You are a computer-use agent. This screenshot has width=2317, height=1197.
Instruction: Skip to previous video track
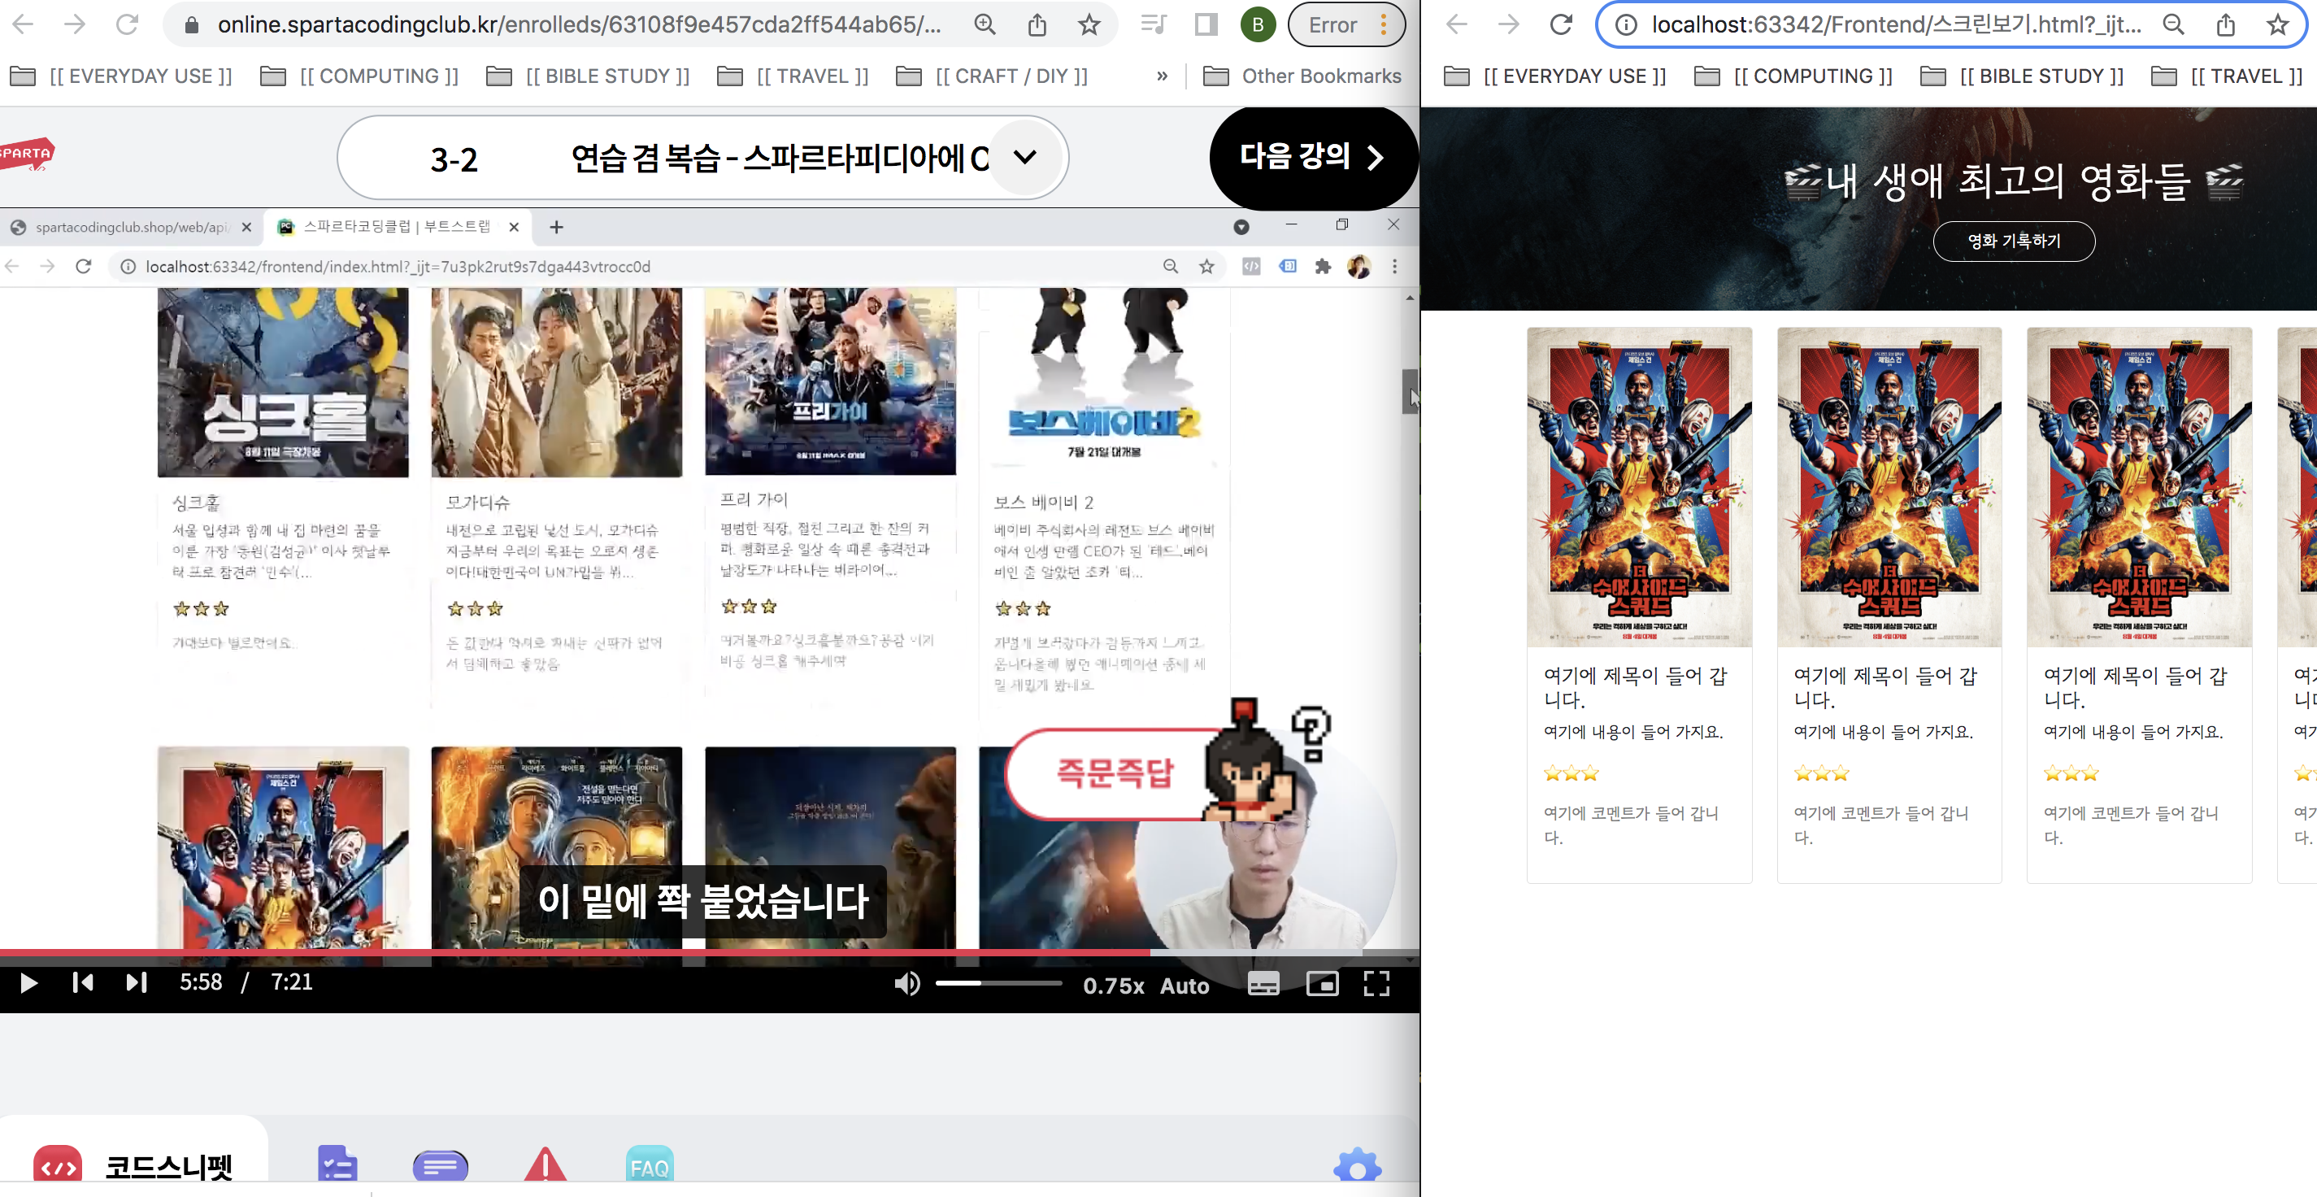[83, 983]
